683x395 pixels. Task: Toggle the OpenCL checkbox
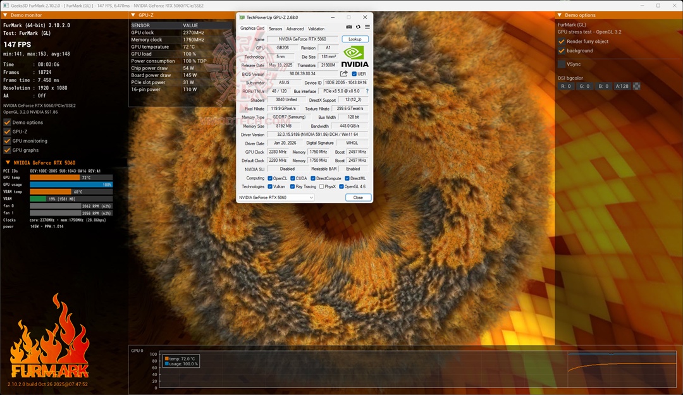click(270, 178)
